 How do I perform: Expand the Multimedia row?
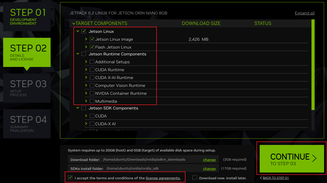coord(86,101)
